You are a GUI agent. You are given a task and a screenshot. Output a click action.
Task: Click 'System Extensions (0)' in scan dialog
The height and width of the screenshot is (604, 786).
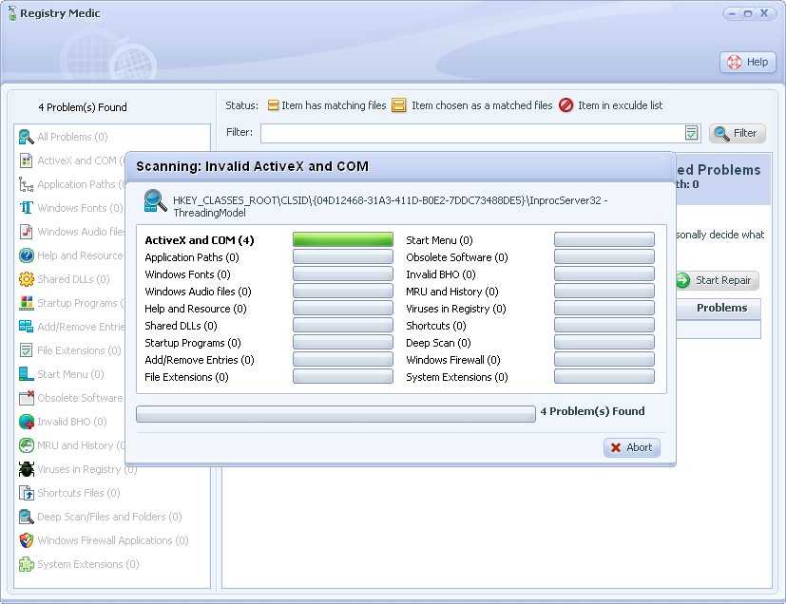(x=456, y=377)
